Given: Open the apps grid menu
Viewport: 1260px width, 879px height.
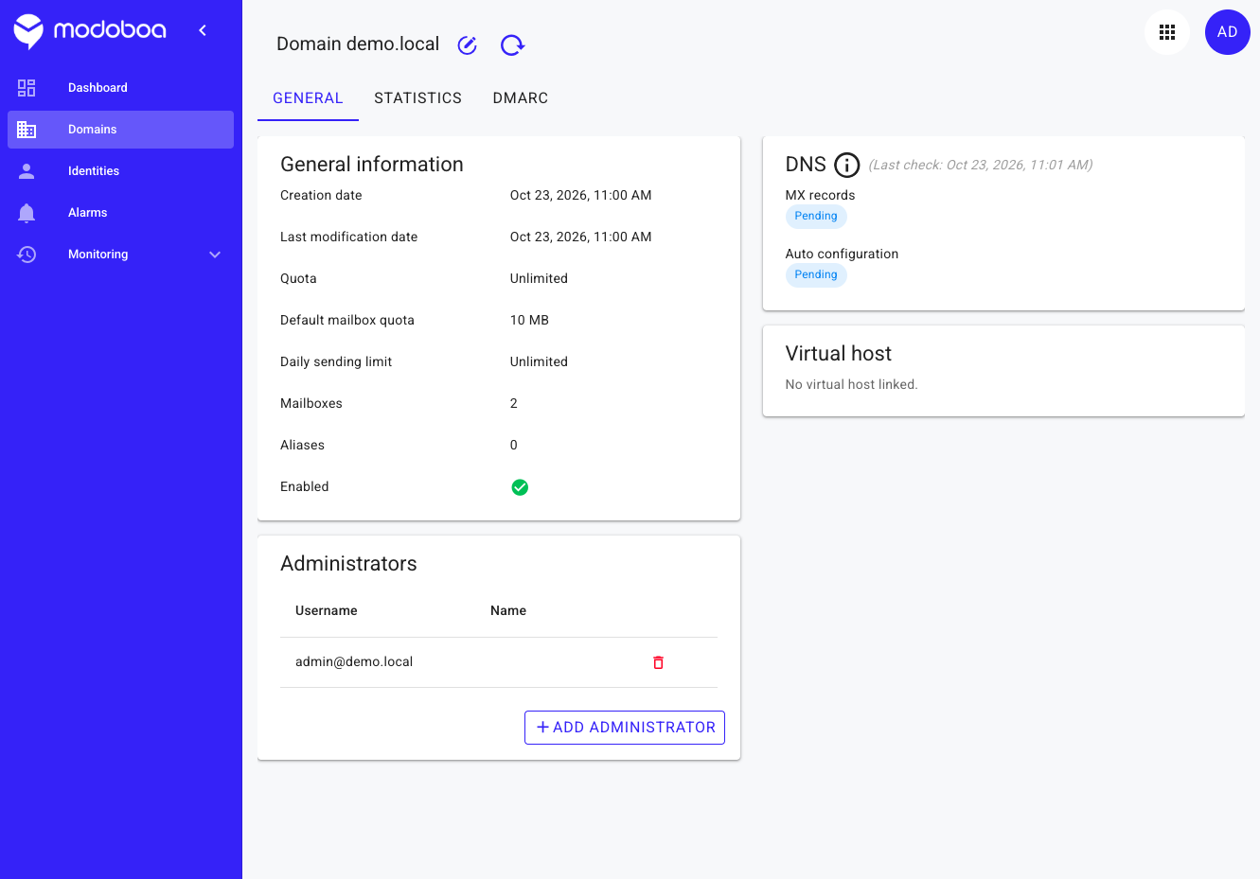Looking at the screenshot, I should pos(1167,32).
